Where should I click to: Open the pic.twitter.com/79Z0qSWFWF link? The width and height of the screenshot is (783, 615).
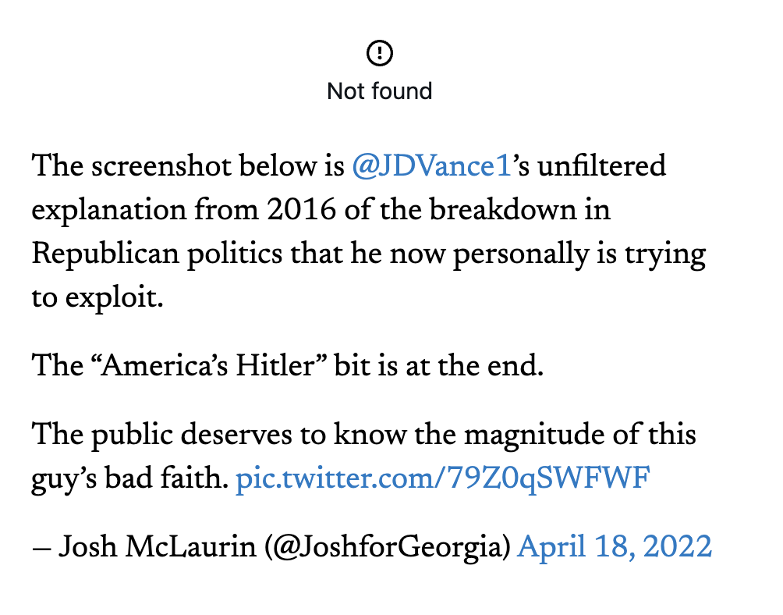click(x=443, y=478)
